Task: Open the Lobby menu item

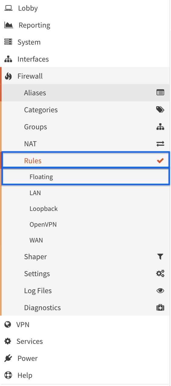Action: tap(85, 8)
